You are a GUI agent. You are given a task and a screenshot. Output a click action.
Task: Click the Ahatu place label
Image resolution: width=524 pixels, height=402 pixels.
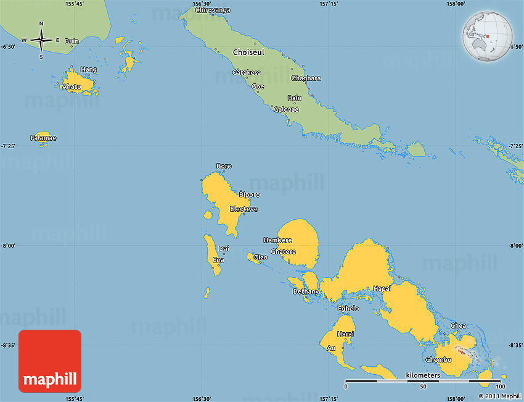pos(72,87)
